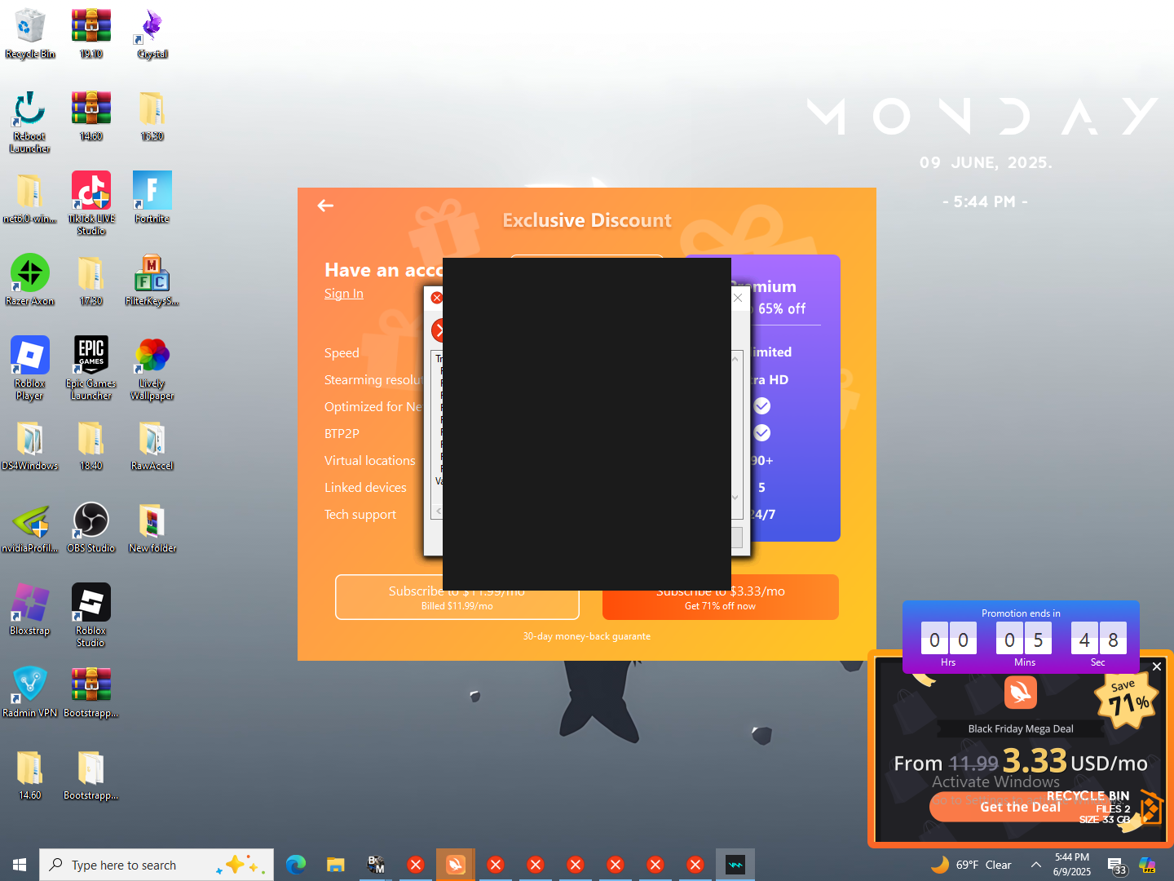Image resolution: width=1174 pixels, height=881 pixels.
Task: Click the Virtual locations feature label
Action: coord(370,461)
